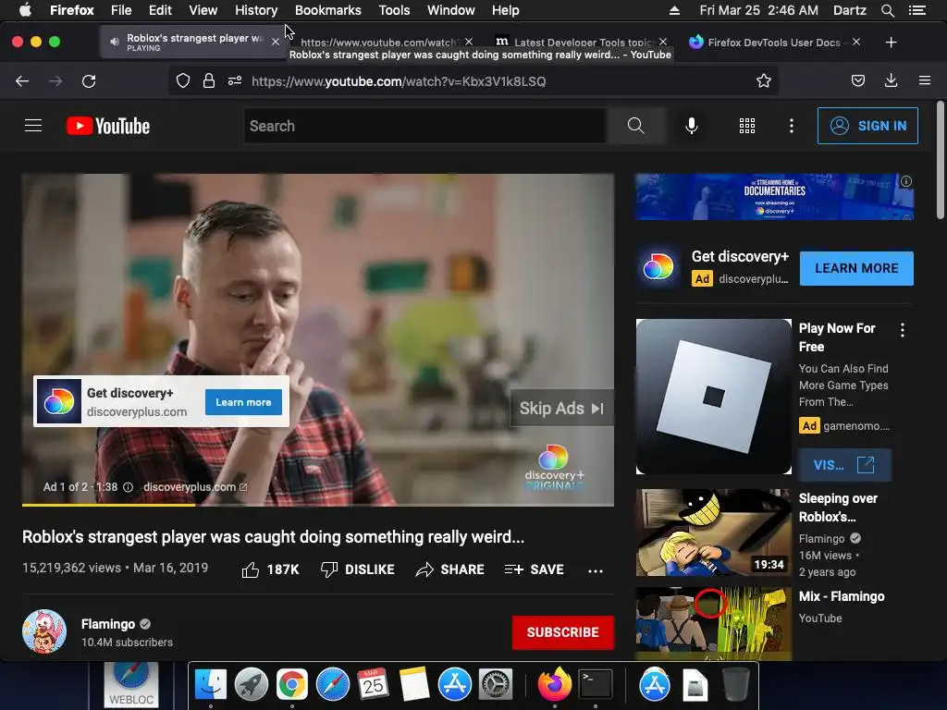Open Launchpad from the Dock
The width and height of the screenshot is (947, 710).
[252, 685]
